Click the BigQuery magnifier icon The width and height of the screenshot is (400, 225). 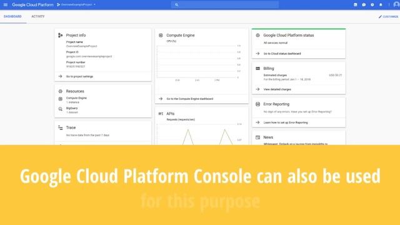[61, 109]
